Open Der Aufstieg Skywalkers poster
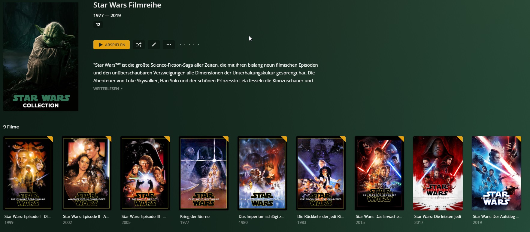This screenshot has width=530, height=232. (496, 173)
